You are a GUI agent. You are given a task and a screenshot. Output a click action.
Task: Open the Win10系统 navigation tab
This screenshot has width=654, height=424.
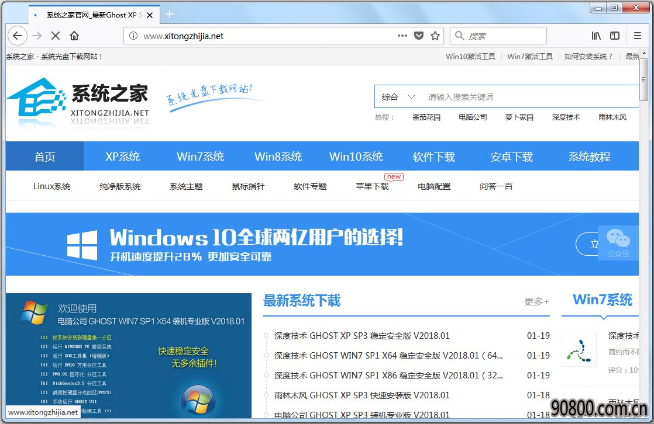tap(356, 156)
